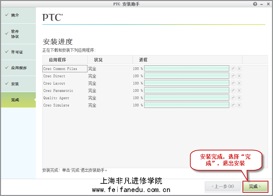Click the 100 % value for Creo Direct

pos(138,76)
